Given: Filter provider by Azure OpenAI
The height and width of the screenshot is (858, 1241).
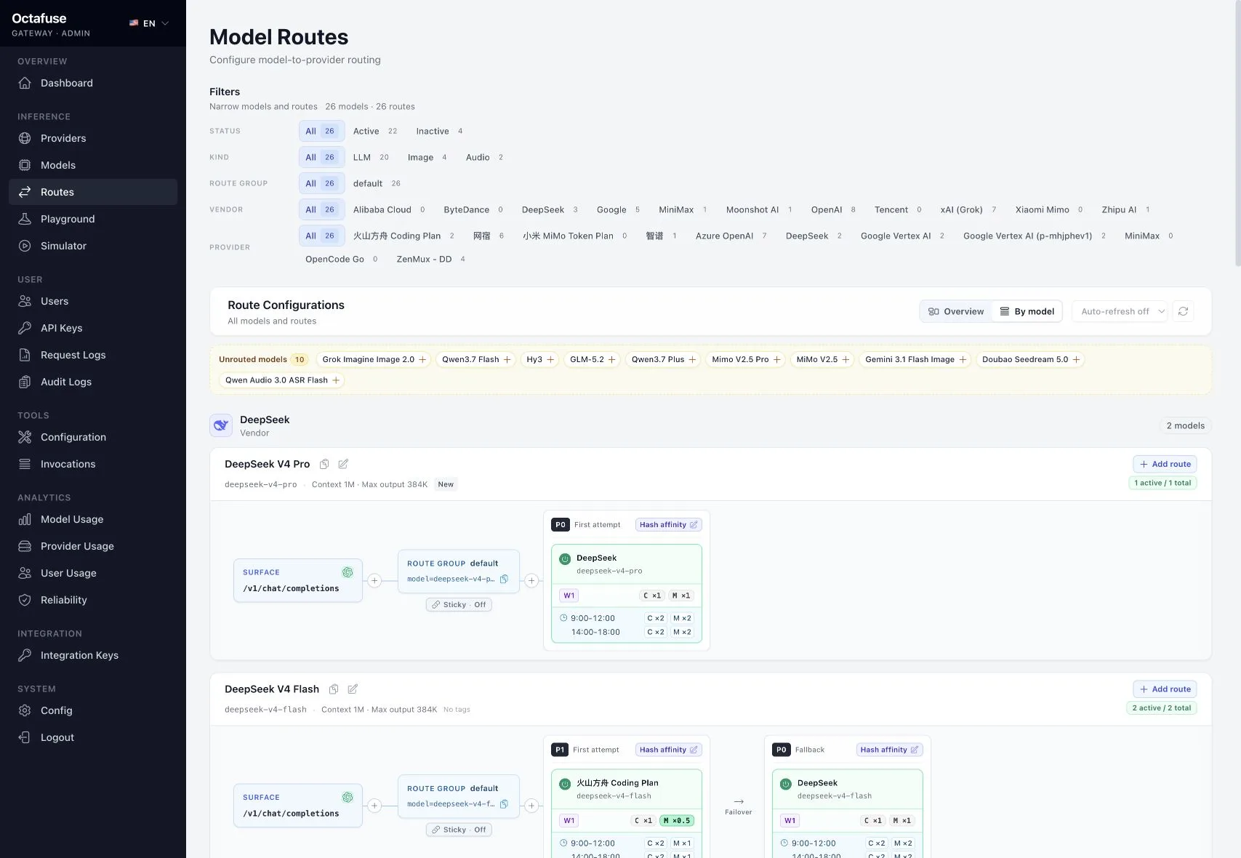Looking at the screenshot, I should click(731, 236).
